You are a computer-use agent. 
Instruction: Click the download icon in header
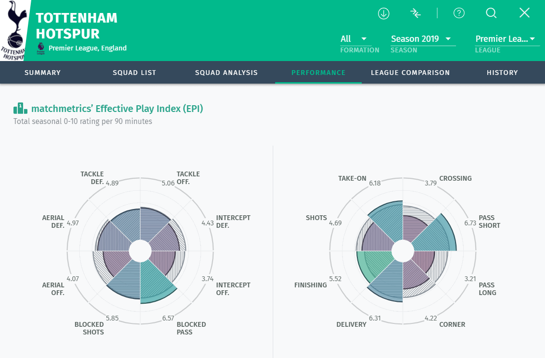click(383, 13)
